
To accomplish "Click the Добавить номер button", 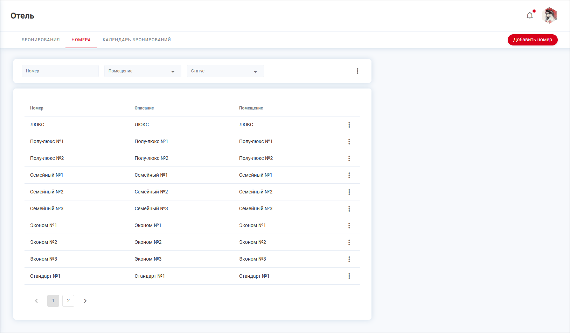I will coord(532,40).
